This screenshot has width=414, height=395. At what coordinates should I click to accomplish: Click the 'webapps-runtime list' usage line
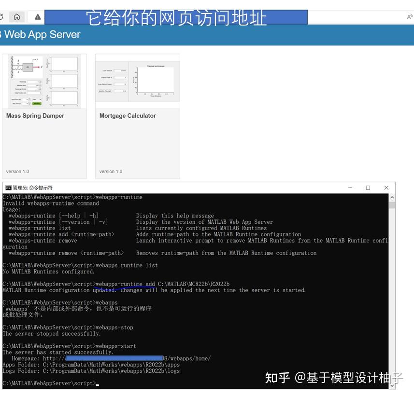138,228
